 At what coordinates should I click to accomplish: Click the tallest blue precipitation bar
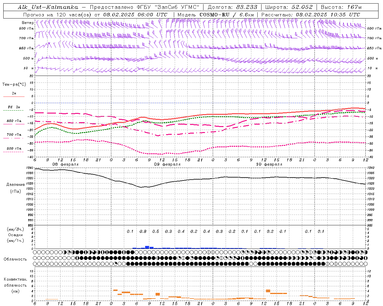click(147, 247)
